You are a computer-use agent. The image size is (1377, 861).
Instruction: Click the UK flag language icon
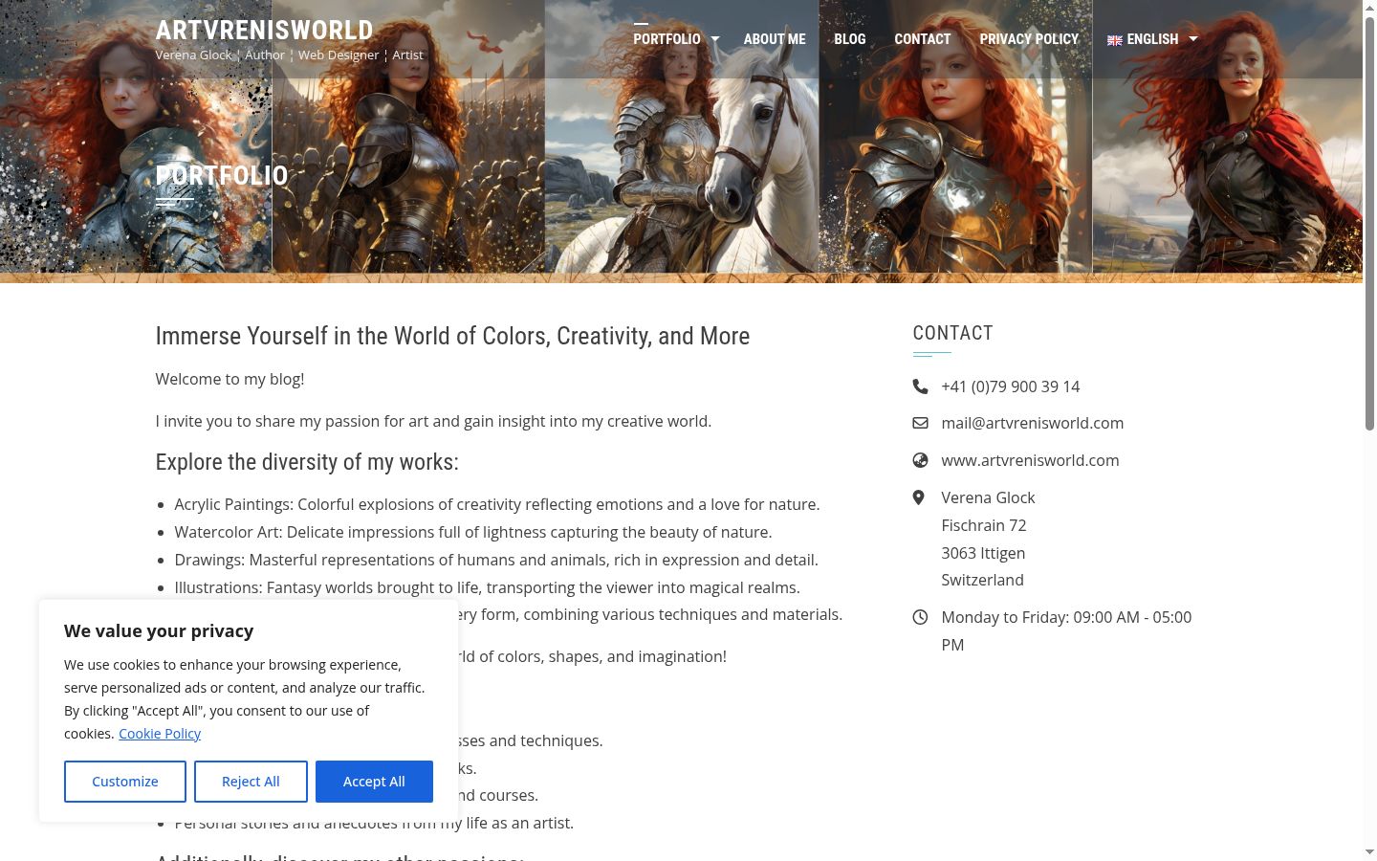tap(1115, 40)
